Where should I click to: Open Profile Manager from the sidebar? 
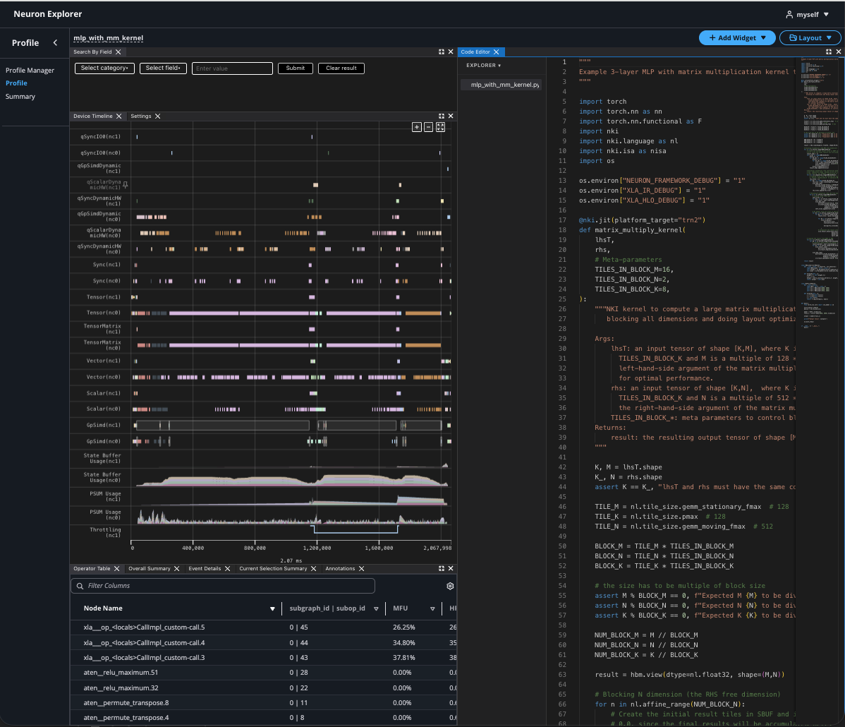29,70
